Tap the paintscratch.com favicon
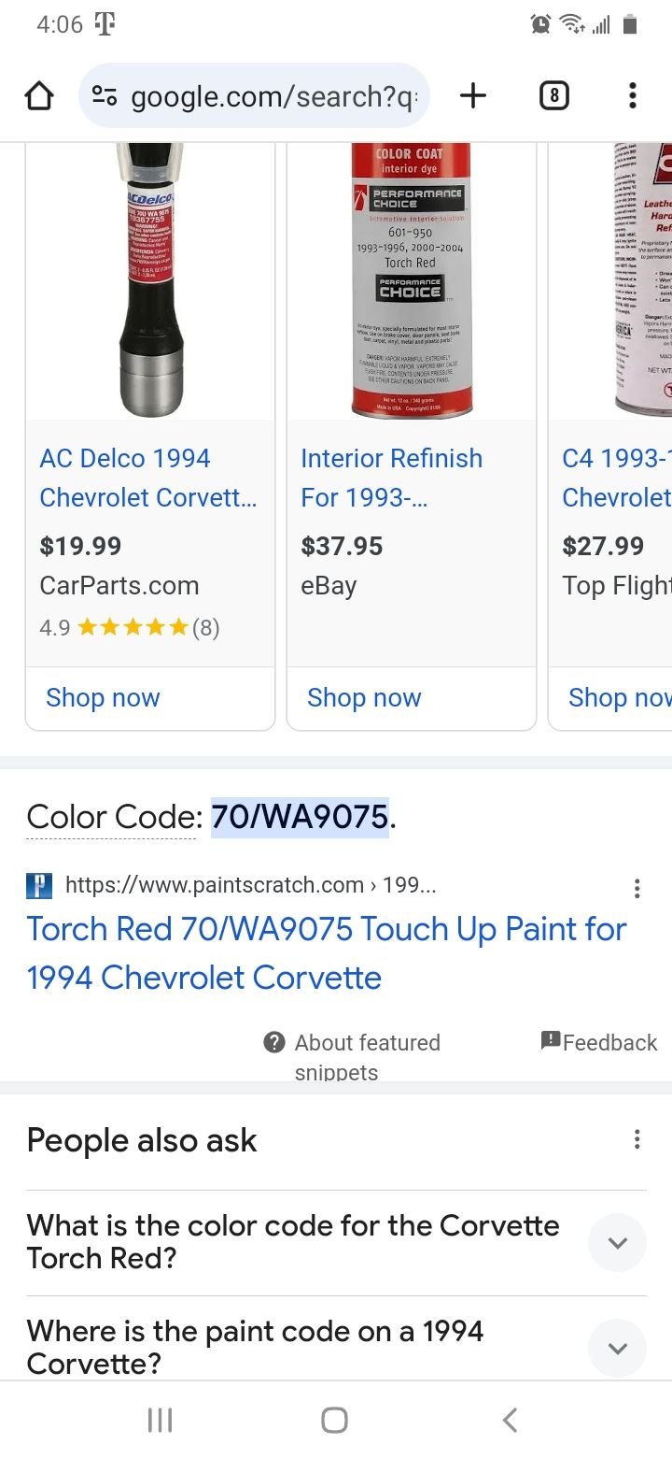Viewport: 672px width, 1458px height. pos(38,884)
